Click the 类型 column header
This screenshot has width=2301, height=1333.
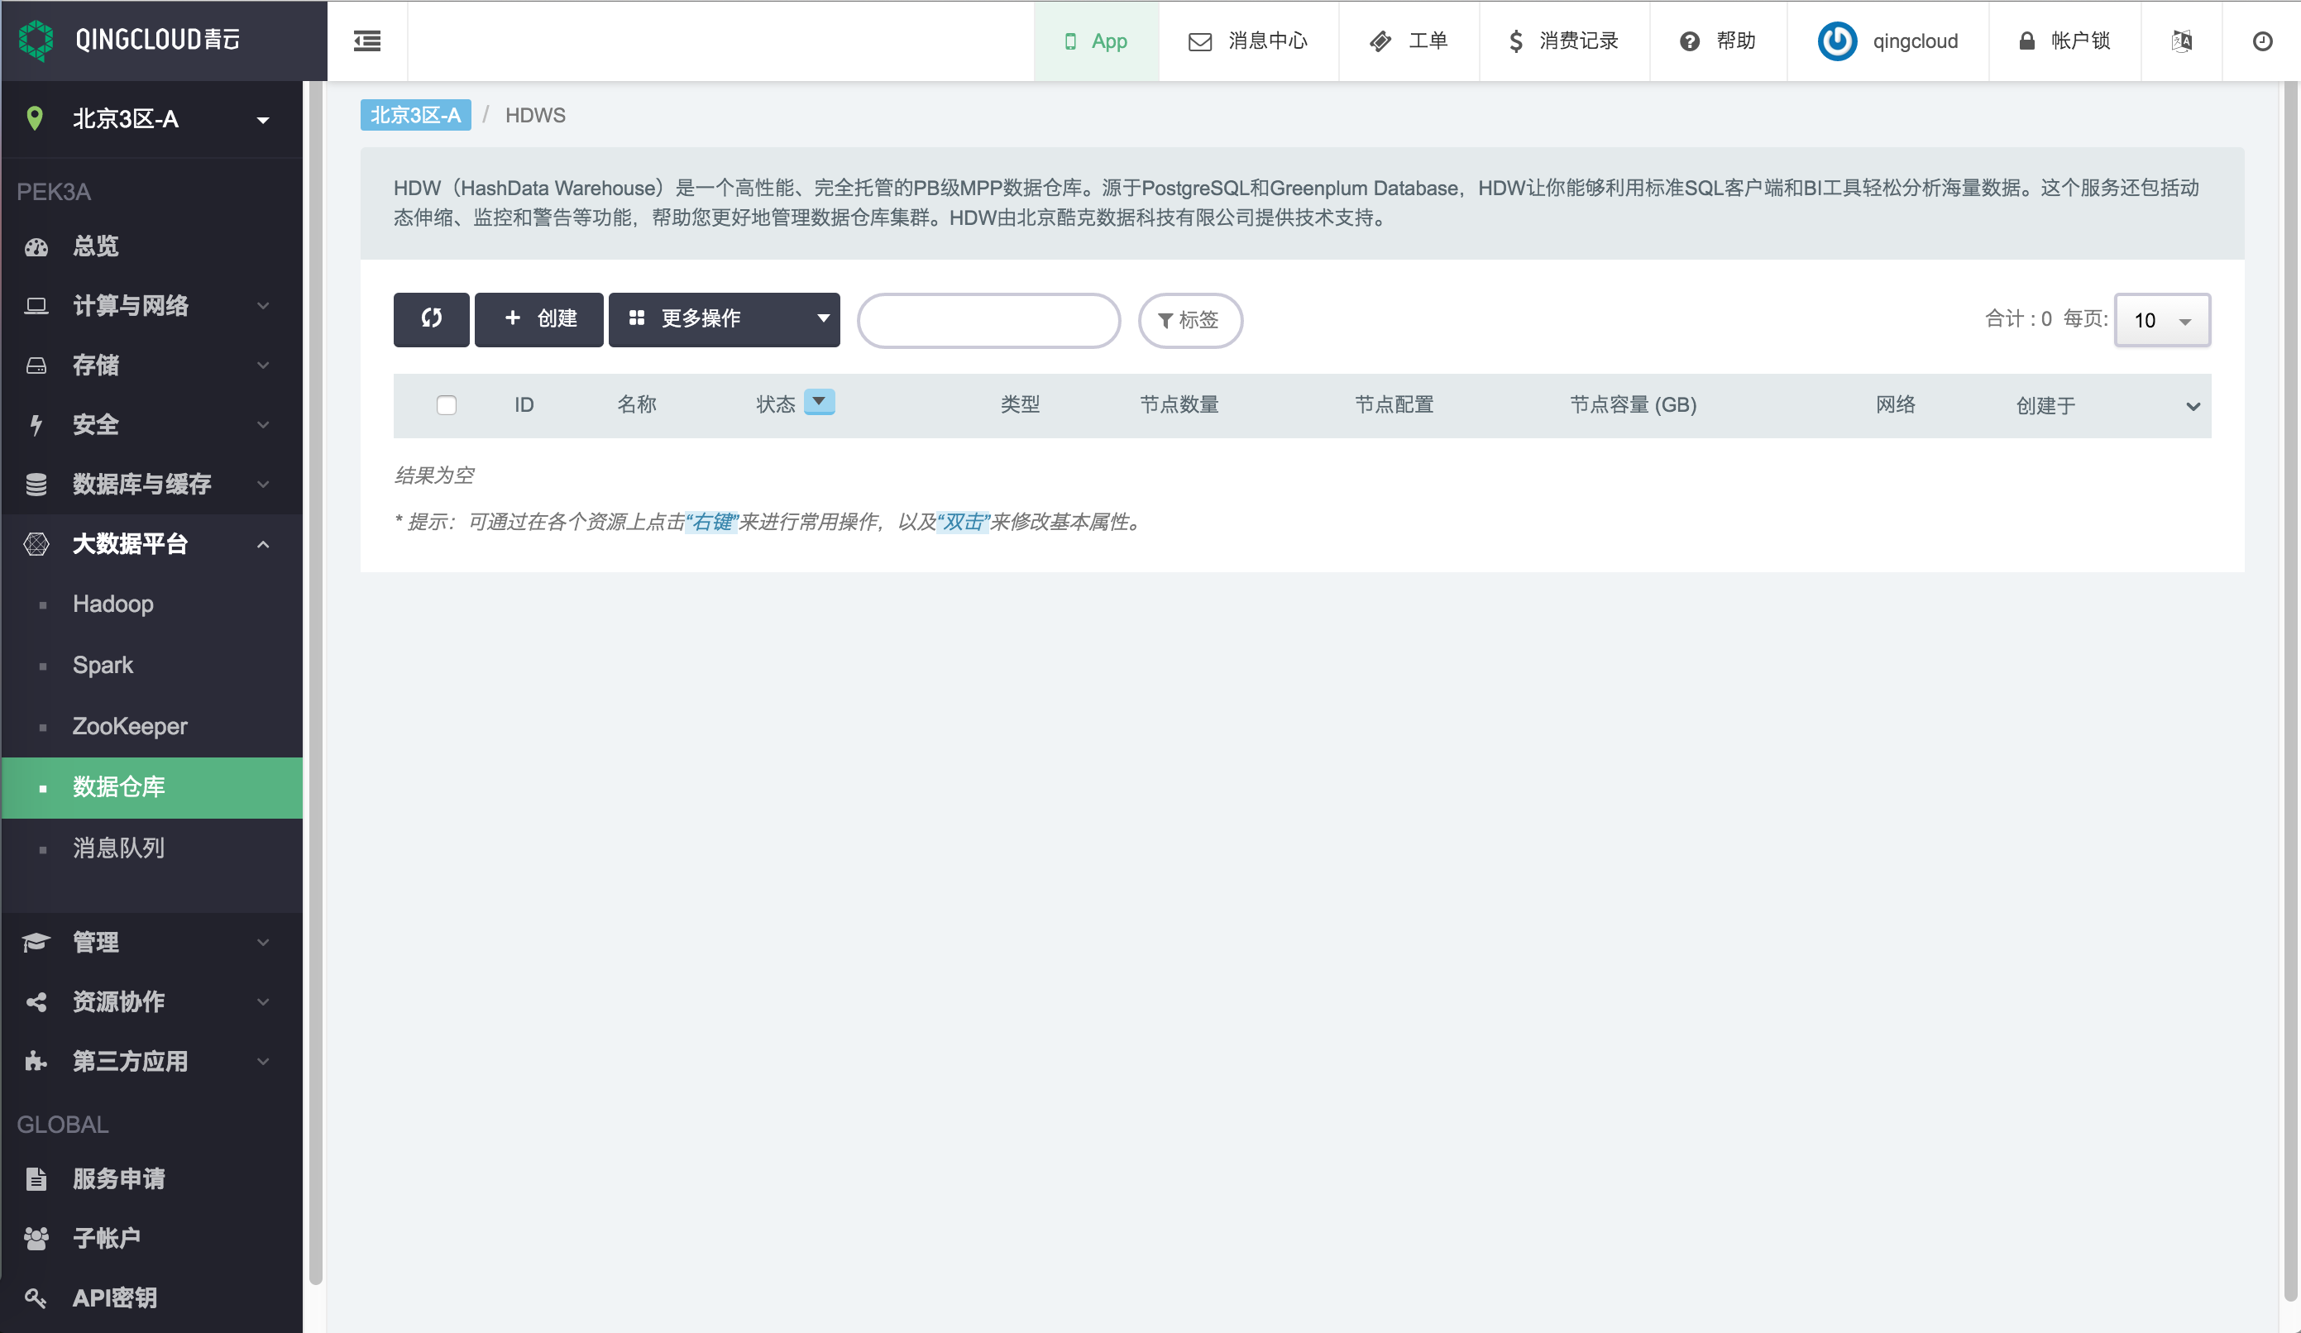pos(1020,405)
